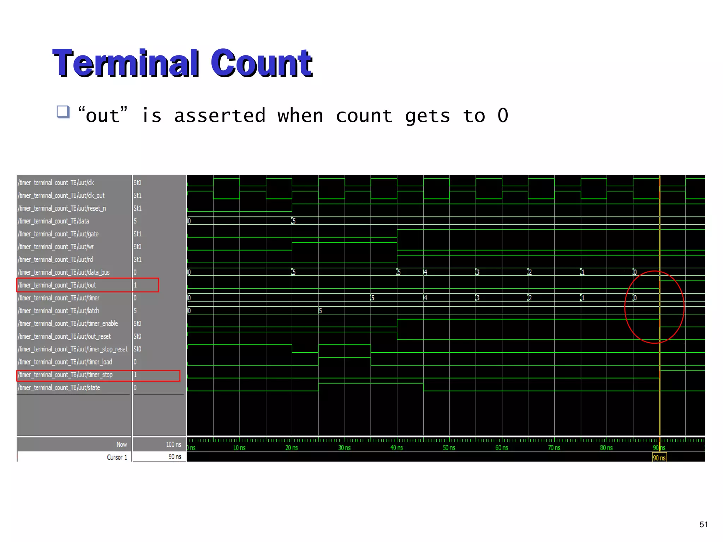Click the Cursor 1 time field showing 90 ns
The image size is (723, 542).
click(159, 457)
